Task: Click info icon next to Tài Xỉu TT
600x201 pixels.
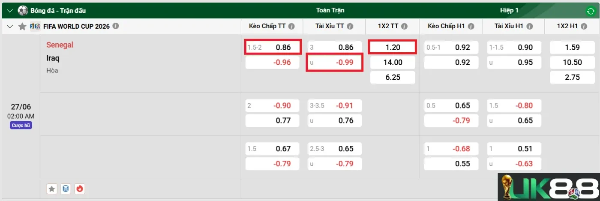Action: tap(350, 26)
